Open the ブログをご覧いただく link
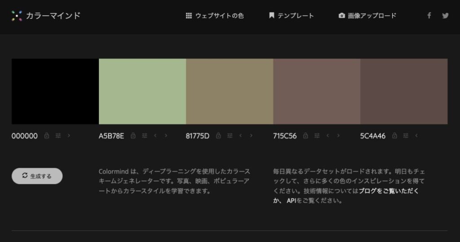This screenshot has width=460, height=242. point(389,191)
